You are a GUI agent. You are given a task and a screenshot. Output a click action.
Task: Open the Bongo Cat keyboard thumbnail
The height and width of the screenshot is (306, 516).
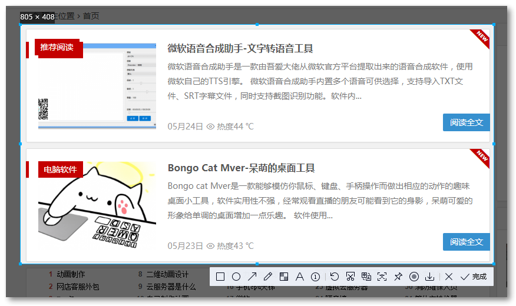97,205
